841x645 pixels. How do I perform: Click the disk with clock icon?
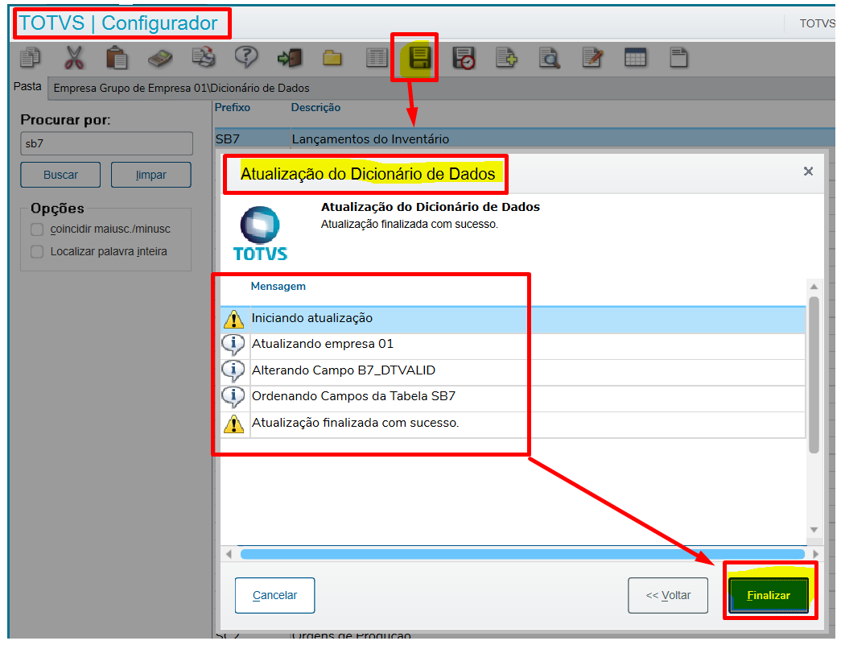pos(464,58)
